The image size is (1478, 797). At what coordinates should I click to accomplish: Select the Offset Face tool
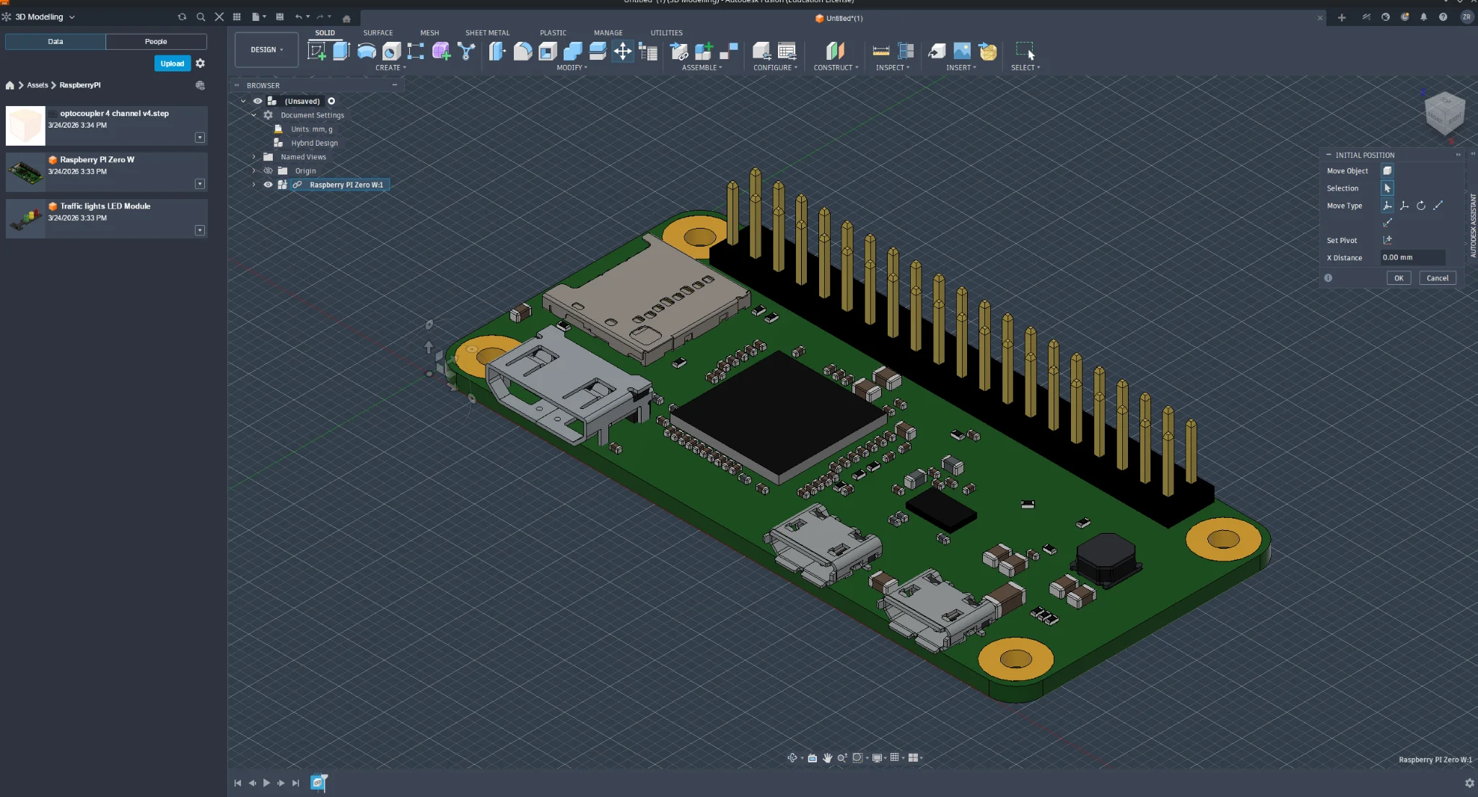tap(598, 50)
